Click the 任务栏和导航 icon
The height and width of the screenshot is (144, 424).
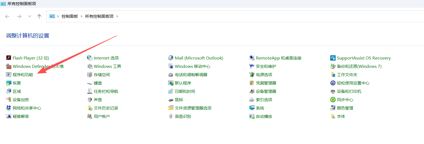90,91
